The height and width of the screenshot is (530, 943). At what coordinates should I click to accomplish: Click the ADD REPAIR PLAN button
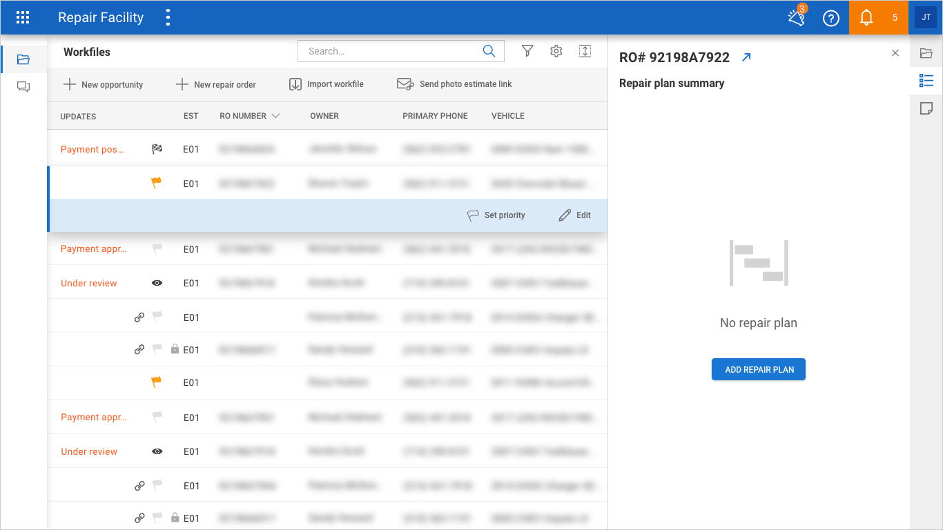point(759,369)
